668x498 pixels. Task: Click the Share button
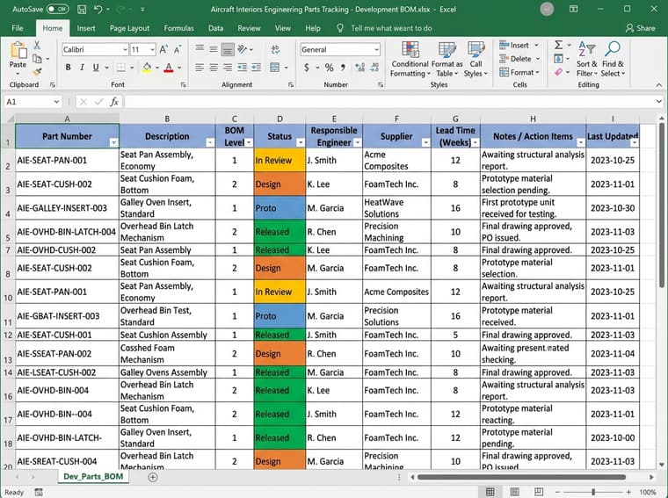click(x=640, y=28)
